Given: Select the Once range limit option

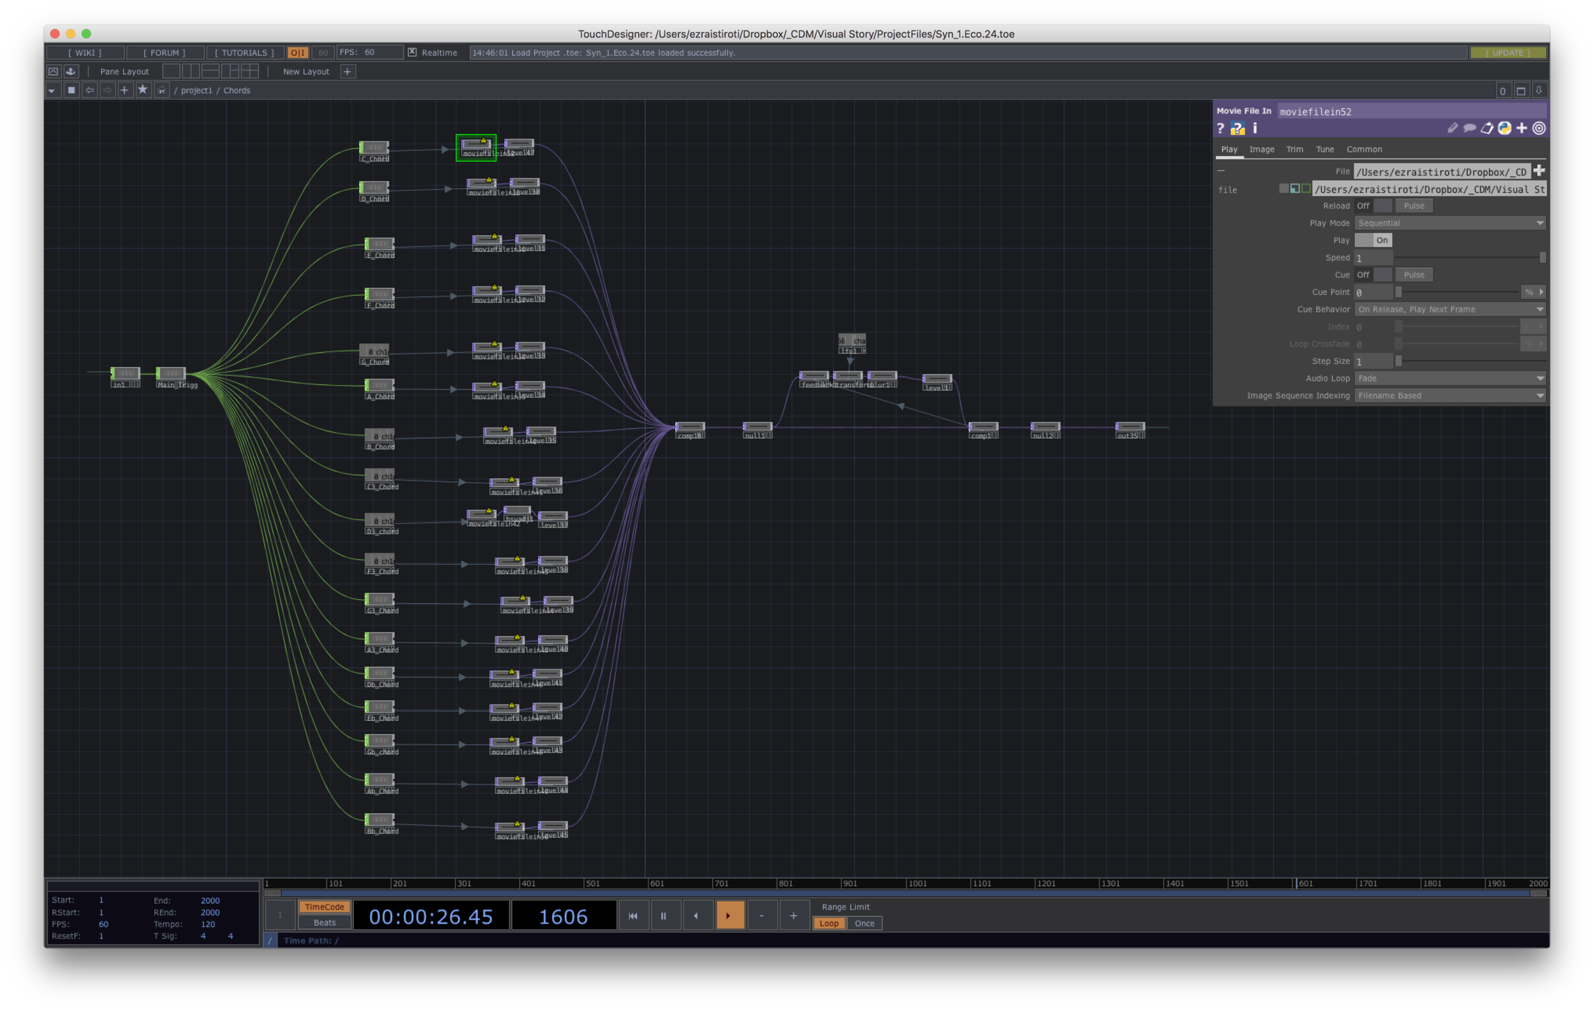Looking at the screenshot, I should point(864,923).
